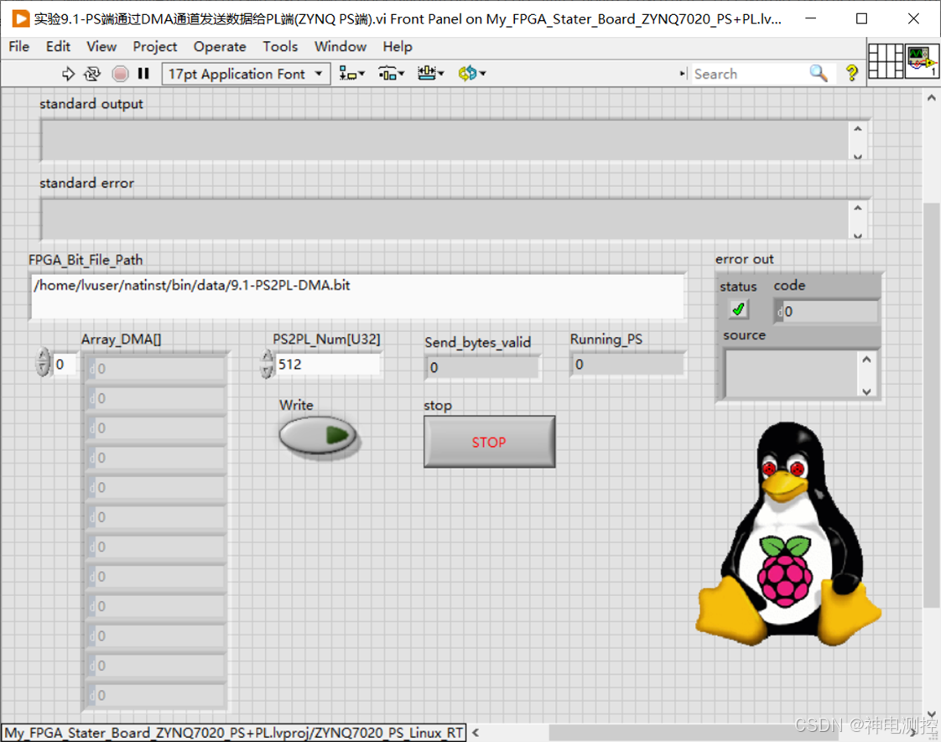Open the File menu
Viewport: 941px width, 742px height.
tap(18, 47)
